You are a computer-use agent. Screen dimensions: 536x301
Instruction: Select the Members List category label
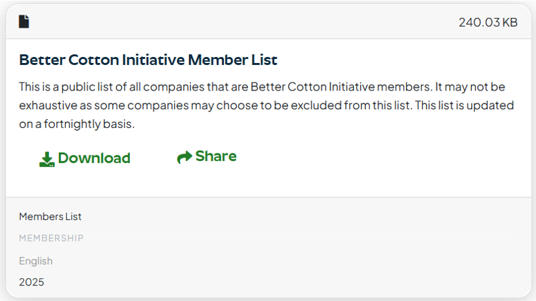(50, 217)
